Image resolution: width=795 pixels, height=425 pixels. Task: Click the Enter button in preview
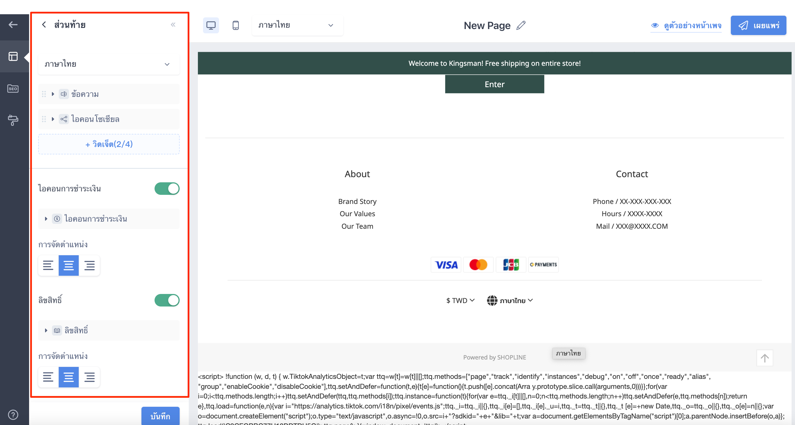[x=494, y=84]
